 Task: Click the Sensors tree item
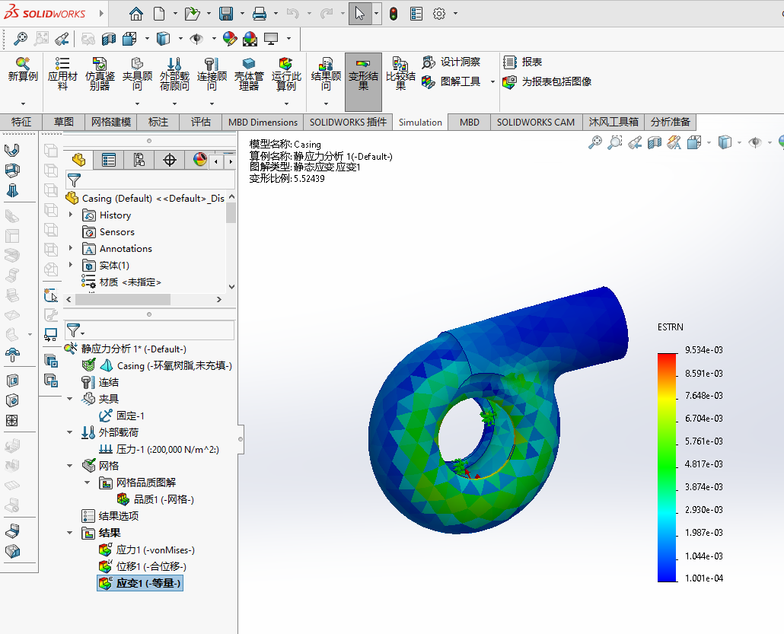point(109,232)
